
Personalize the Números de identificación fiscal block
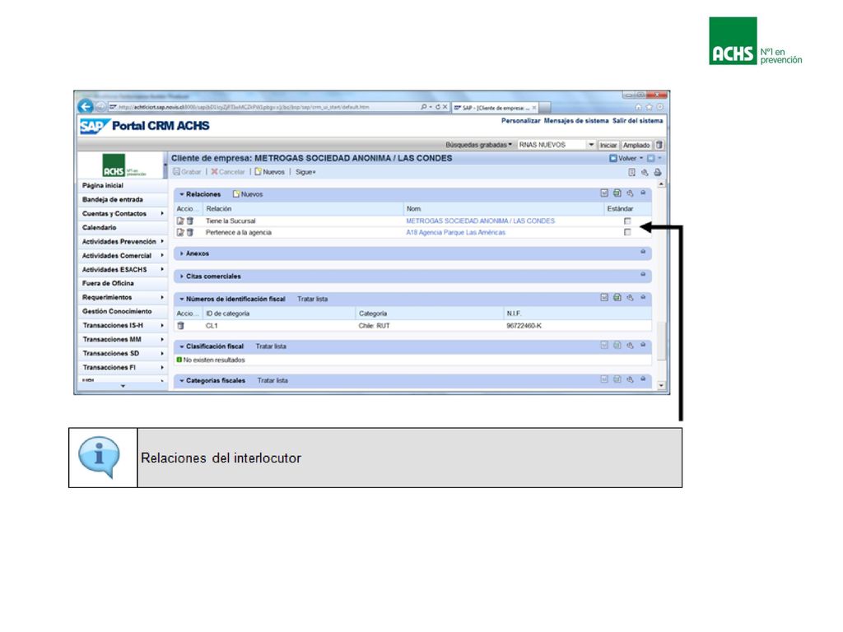pyautogui.click(x=630, y=297)
